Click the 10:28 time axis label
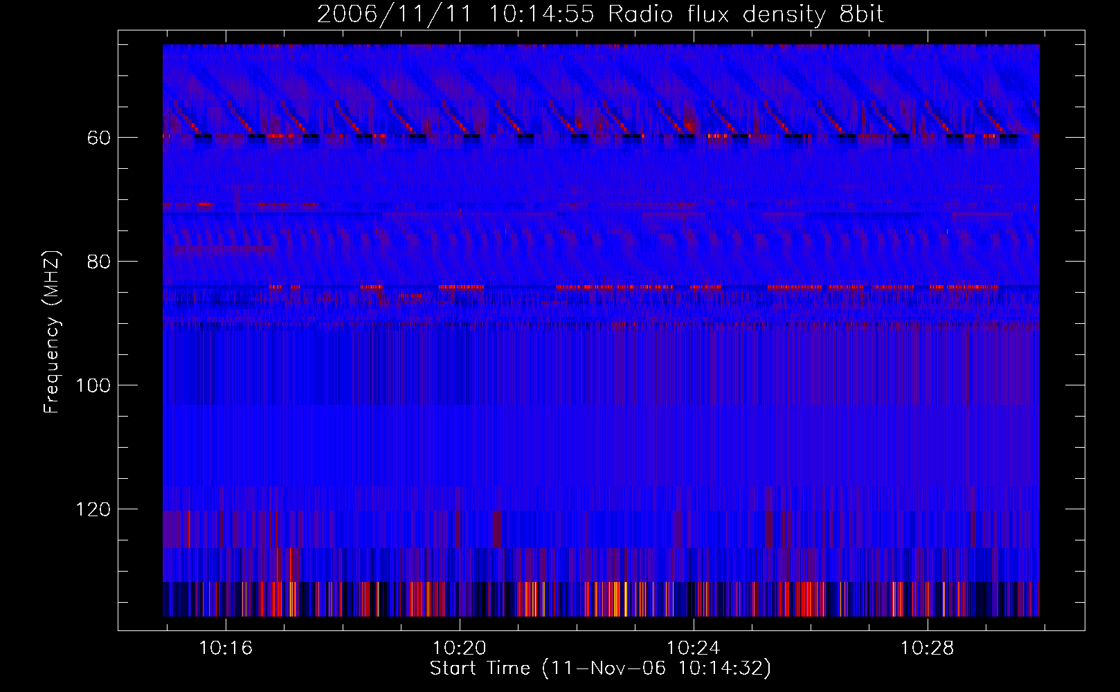The height and width of the screenshot is (692, 1120). click(927, 648)
